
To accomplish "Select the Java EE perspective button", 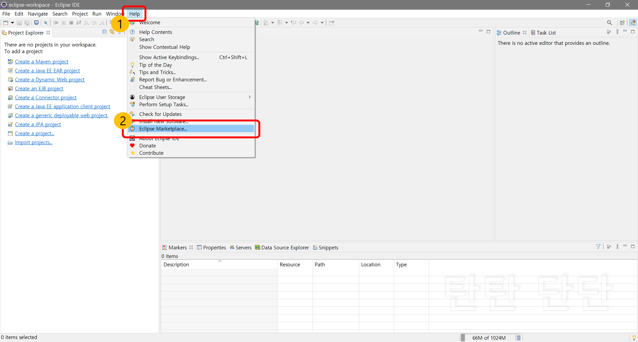I will (x=633, y=23).
